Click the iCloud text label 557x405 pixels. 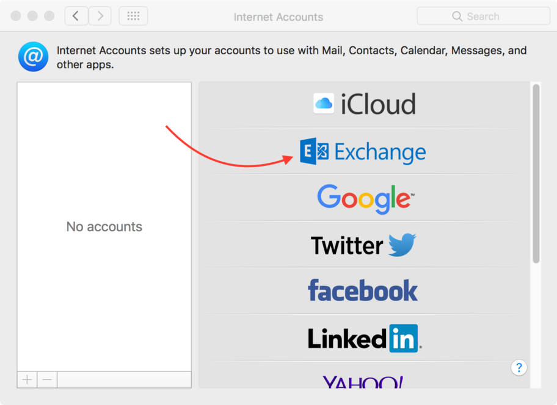[x=378, y=104]
